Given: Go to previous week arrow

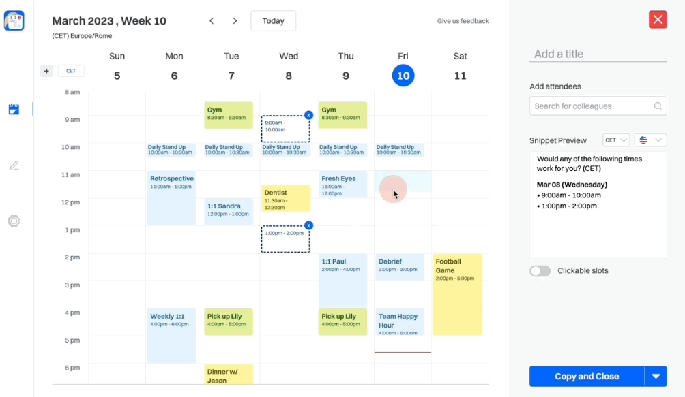Looking at the screenshot, I should click(212, 21).
